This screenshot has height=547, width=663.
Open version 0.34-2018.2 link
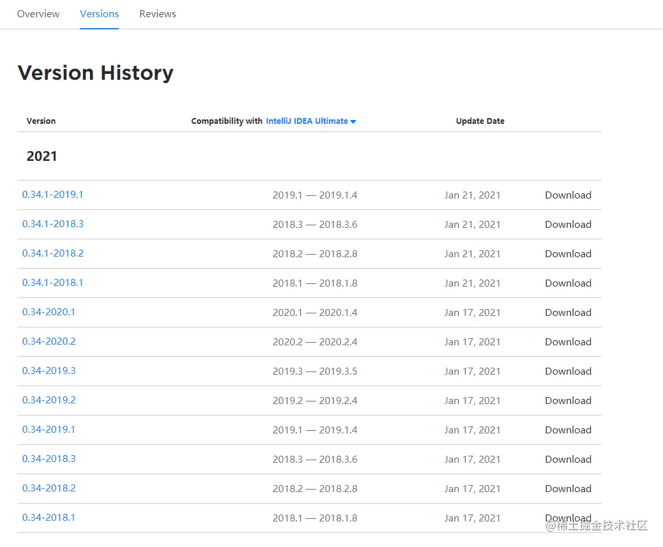[49, 488]
